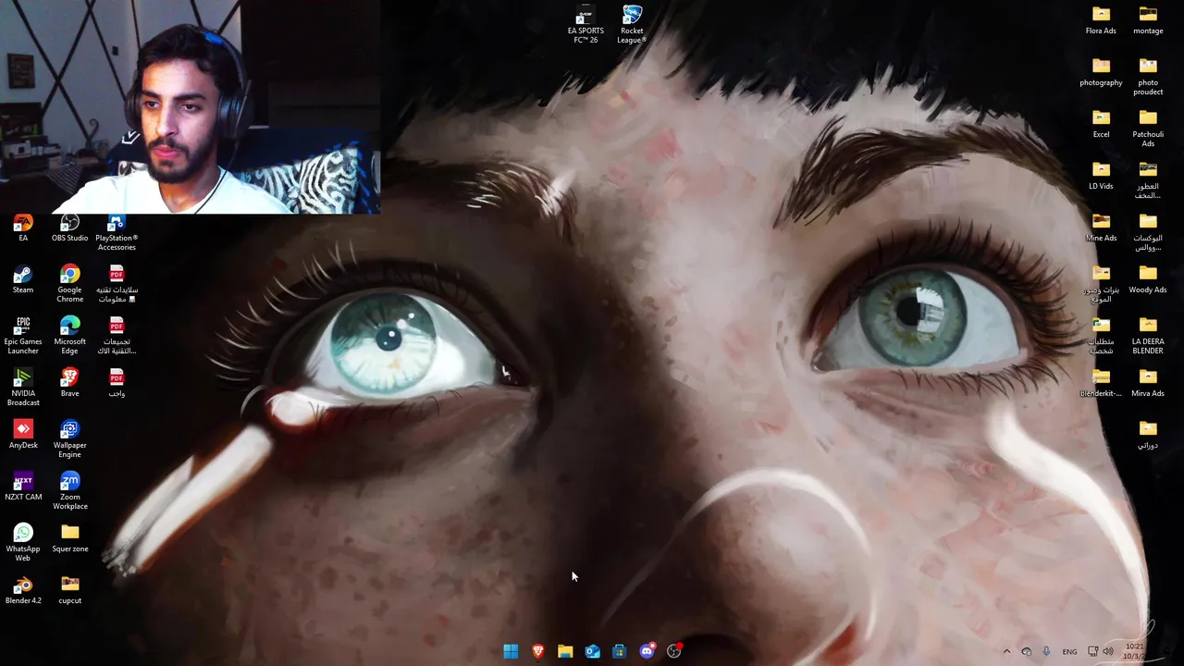
Task: Select the Squer zone folder
Action: (x=70, y=538)
